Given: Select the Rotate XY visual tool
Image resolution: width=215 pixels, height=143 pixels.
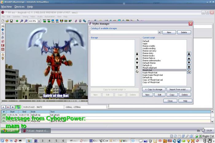Looking at the screenshot, I should (x=3, y=37).
